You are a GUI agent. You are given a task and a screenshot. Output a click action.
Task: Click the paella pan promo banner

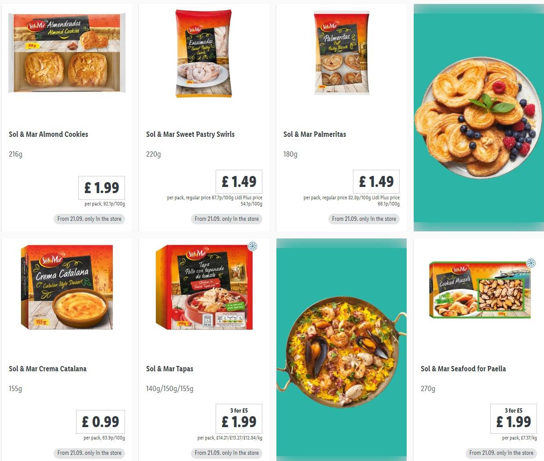point(342,350)
